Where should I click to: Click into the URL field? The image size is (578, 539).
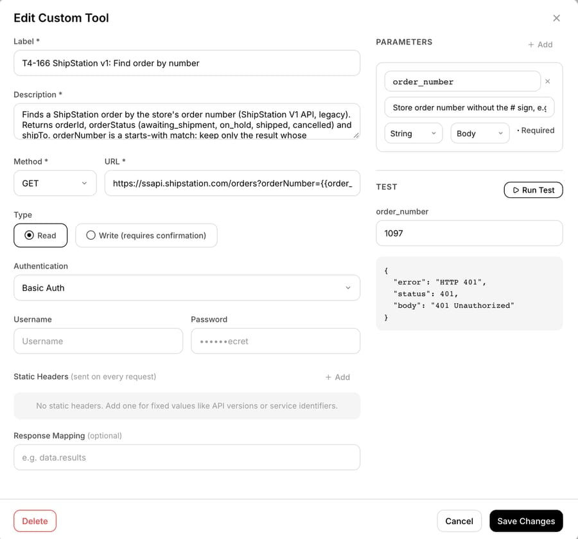tap(232, 183)
